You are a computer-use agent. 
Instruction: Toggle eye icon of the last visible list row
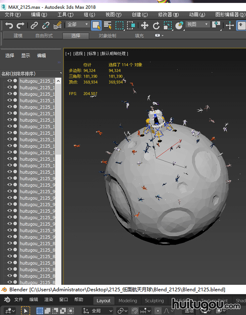(10, 282)
